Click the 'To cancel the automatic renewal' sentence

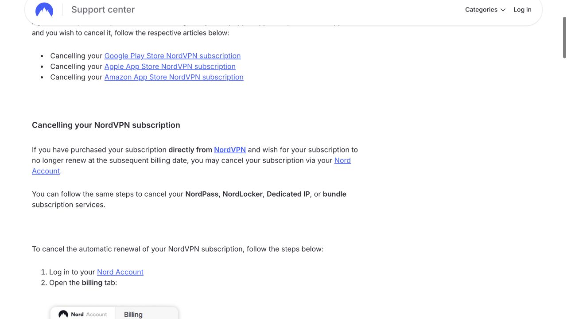pos(178,249)
